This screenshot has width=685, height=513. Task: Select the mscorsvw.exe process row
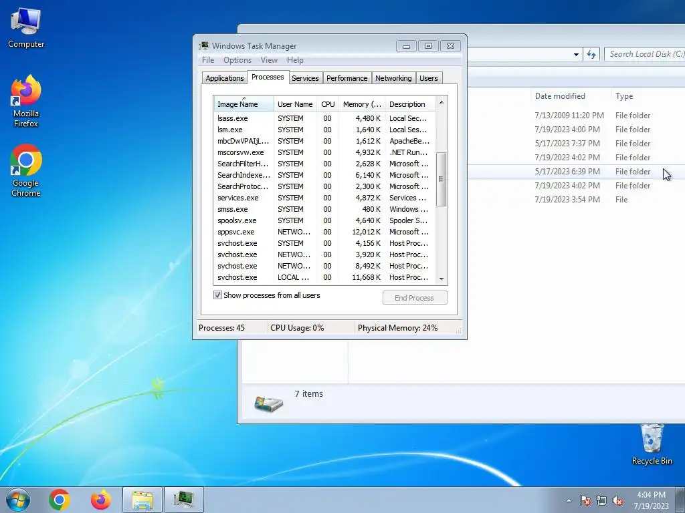point(324,152)
